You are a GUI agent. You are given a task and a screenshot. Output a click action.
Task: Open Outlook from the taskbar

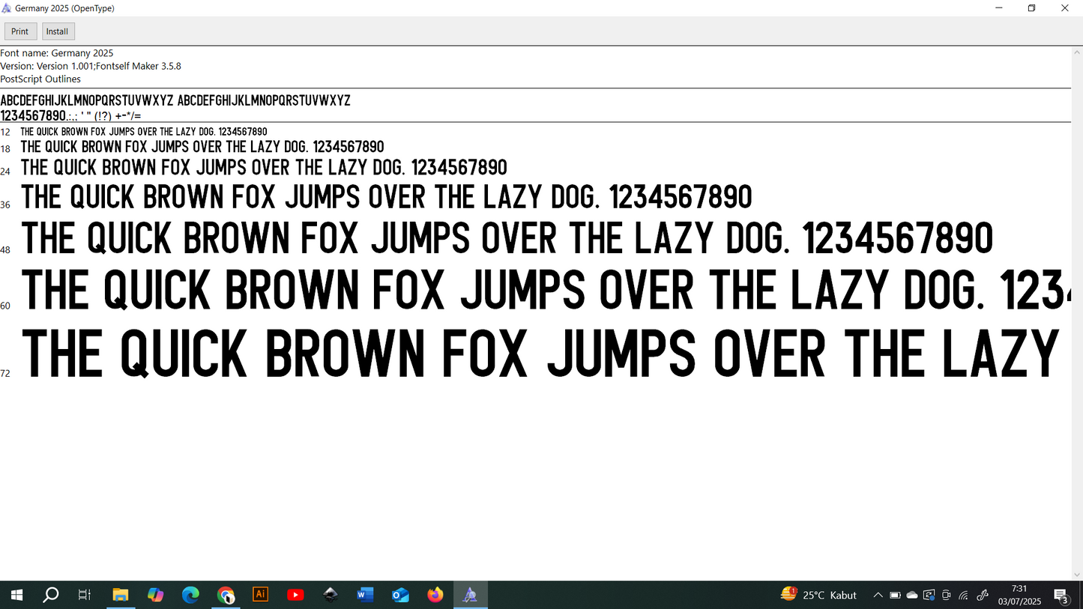pyautogui.click(x=400, y=595)
